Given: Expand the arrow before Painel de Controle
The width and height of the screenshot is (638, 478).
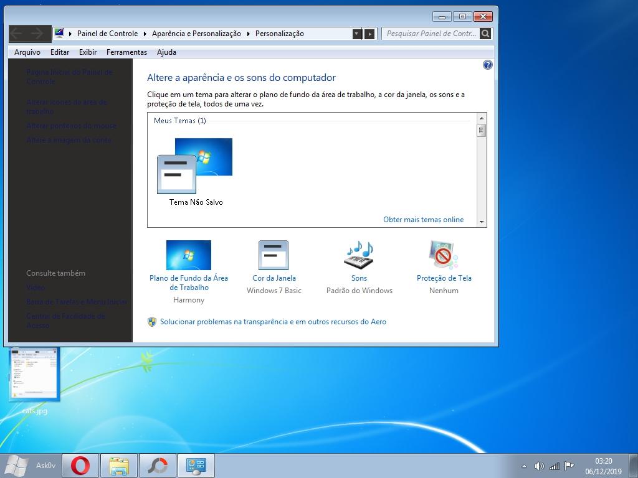Looking at the screenshot, I should click(x=70, y=34).
